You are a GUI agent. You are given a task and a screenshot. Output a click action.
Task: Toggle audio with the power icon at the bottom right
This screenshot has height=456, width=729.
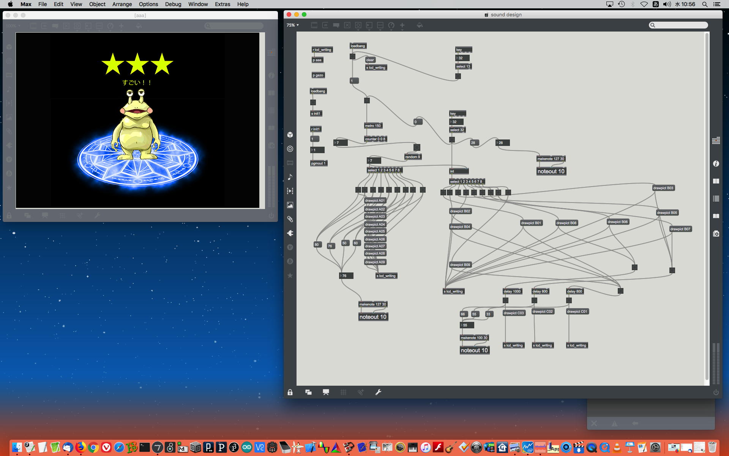(x=716, y=392)
